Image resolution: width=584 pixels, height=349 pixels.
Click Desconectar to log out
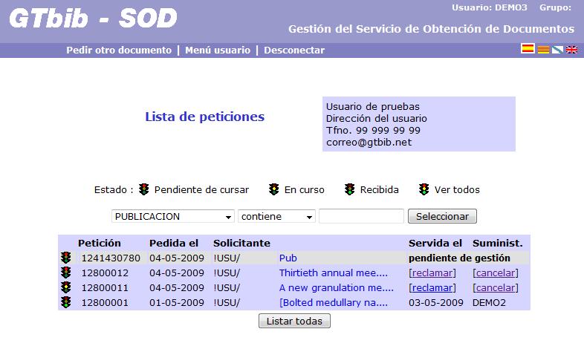[x=294, y=50]
